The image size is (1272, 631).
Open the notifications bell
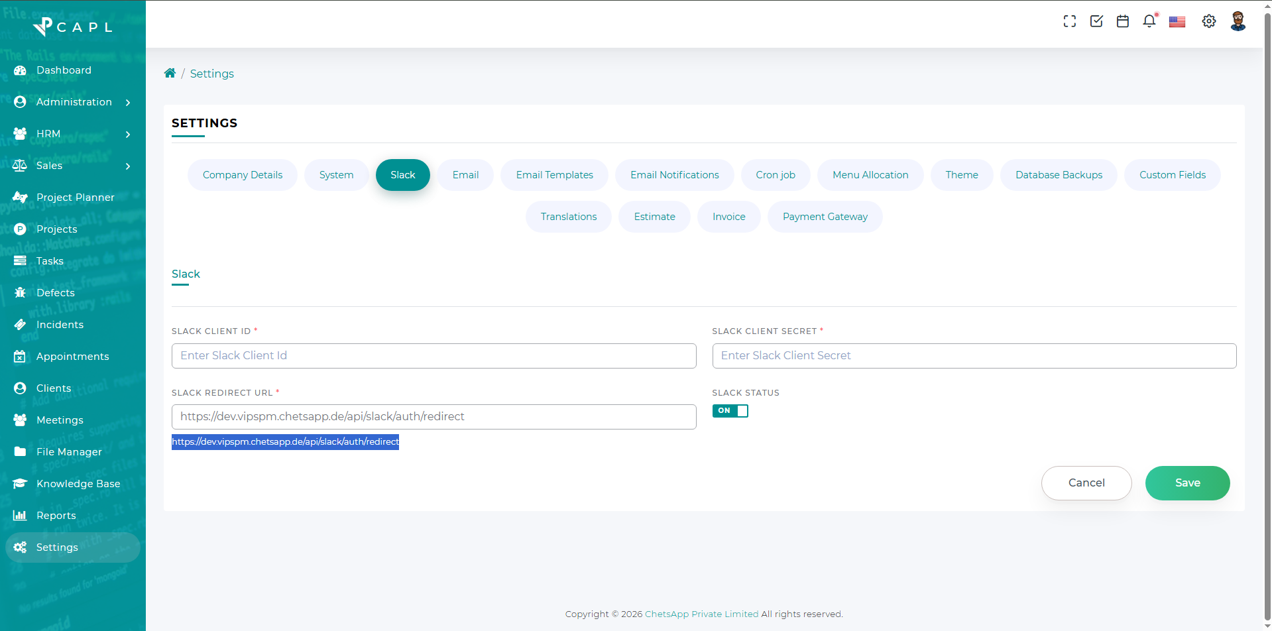[1149, 21]
